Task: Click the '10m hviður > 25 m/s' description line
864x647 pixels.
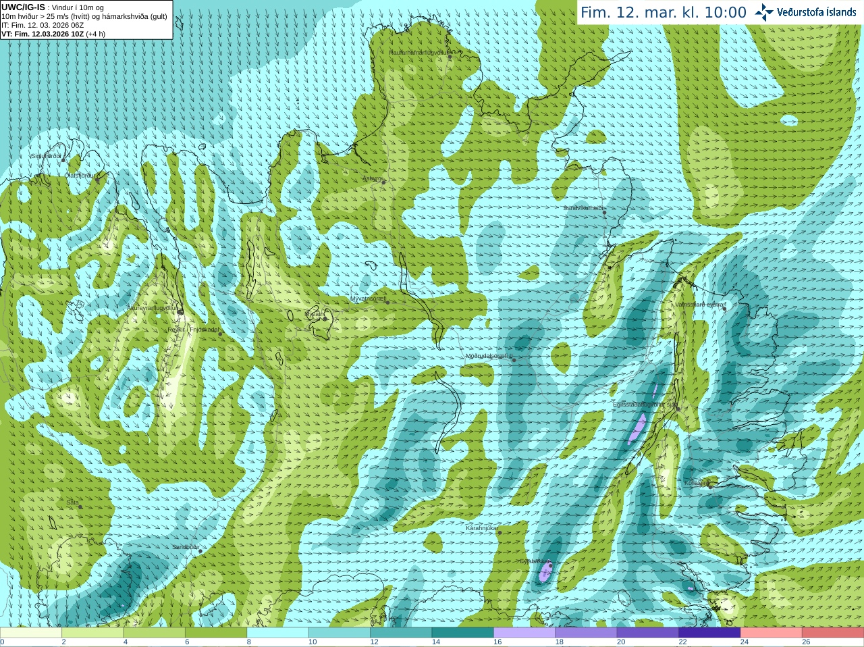Action: tap(84, 16)
